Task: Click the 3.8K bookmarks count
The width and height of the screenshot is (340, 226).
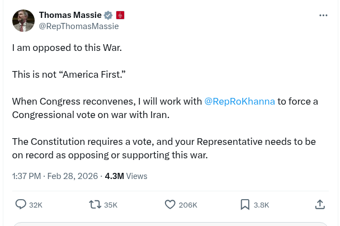Action: coord(261,205)
